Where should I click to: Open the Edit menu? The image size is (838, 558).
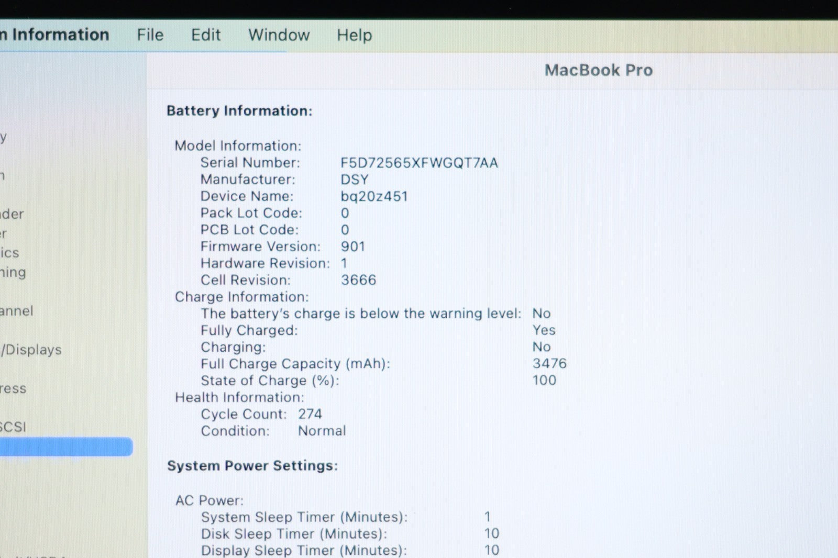(206, 35)
